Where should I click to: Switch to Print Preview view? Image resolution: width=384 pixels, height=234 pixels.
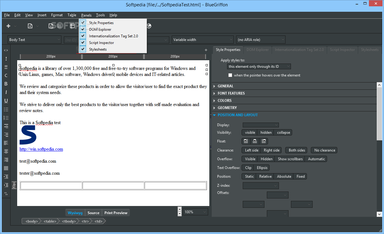coord(116,213)
